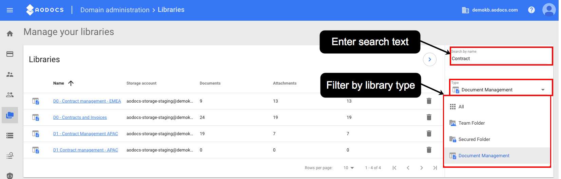Open the user account avatar
Viewport: 561px width, 179px height.
pyautogui.click(x=549, y=10)
